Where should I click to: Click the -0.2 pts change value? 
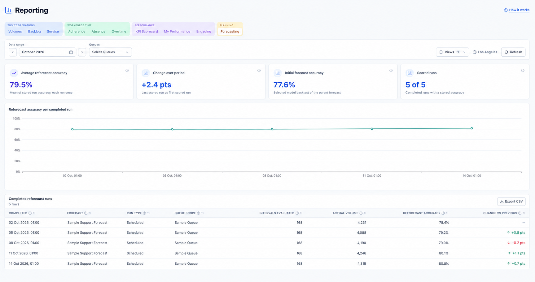[516, 243]
